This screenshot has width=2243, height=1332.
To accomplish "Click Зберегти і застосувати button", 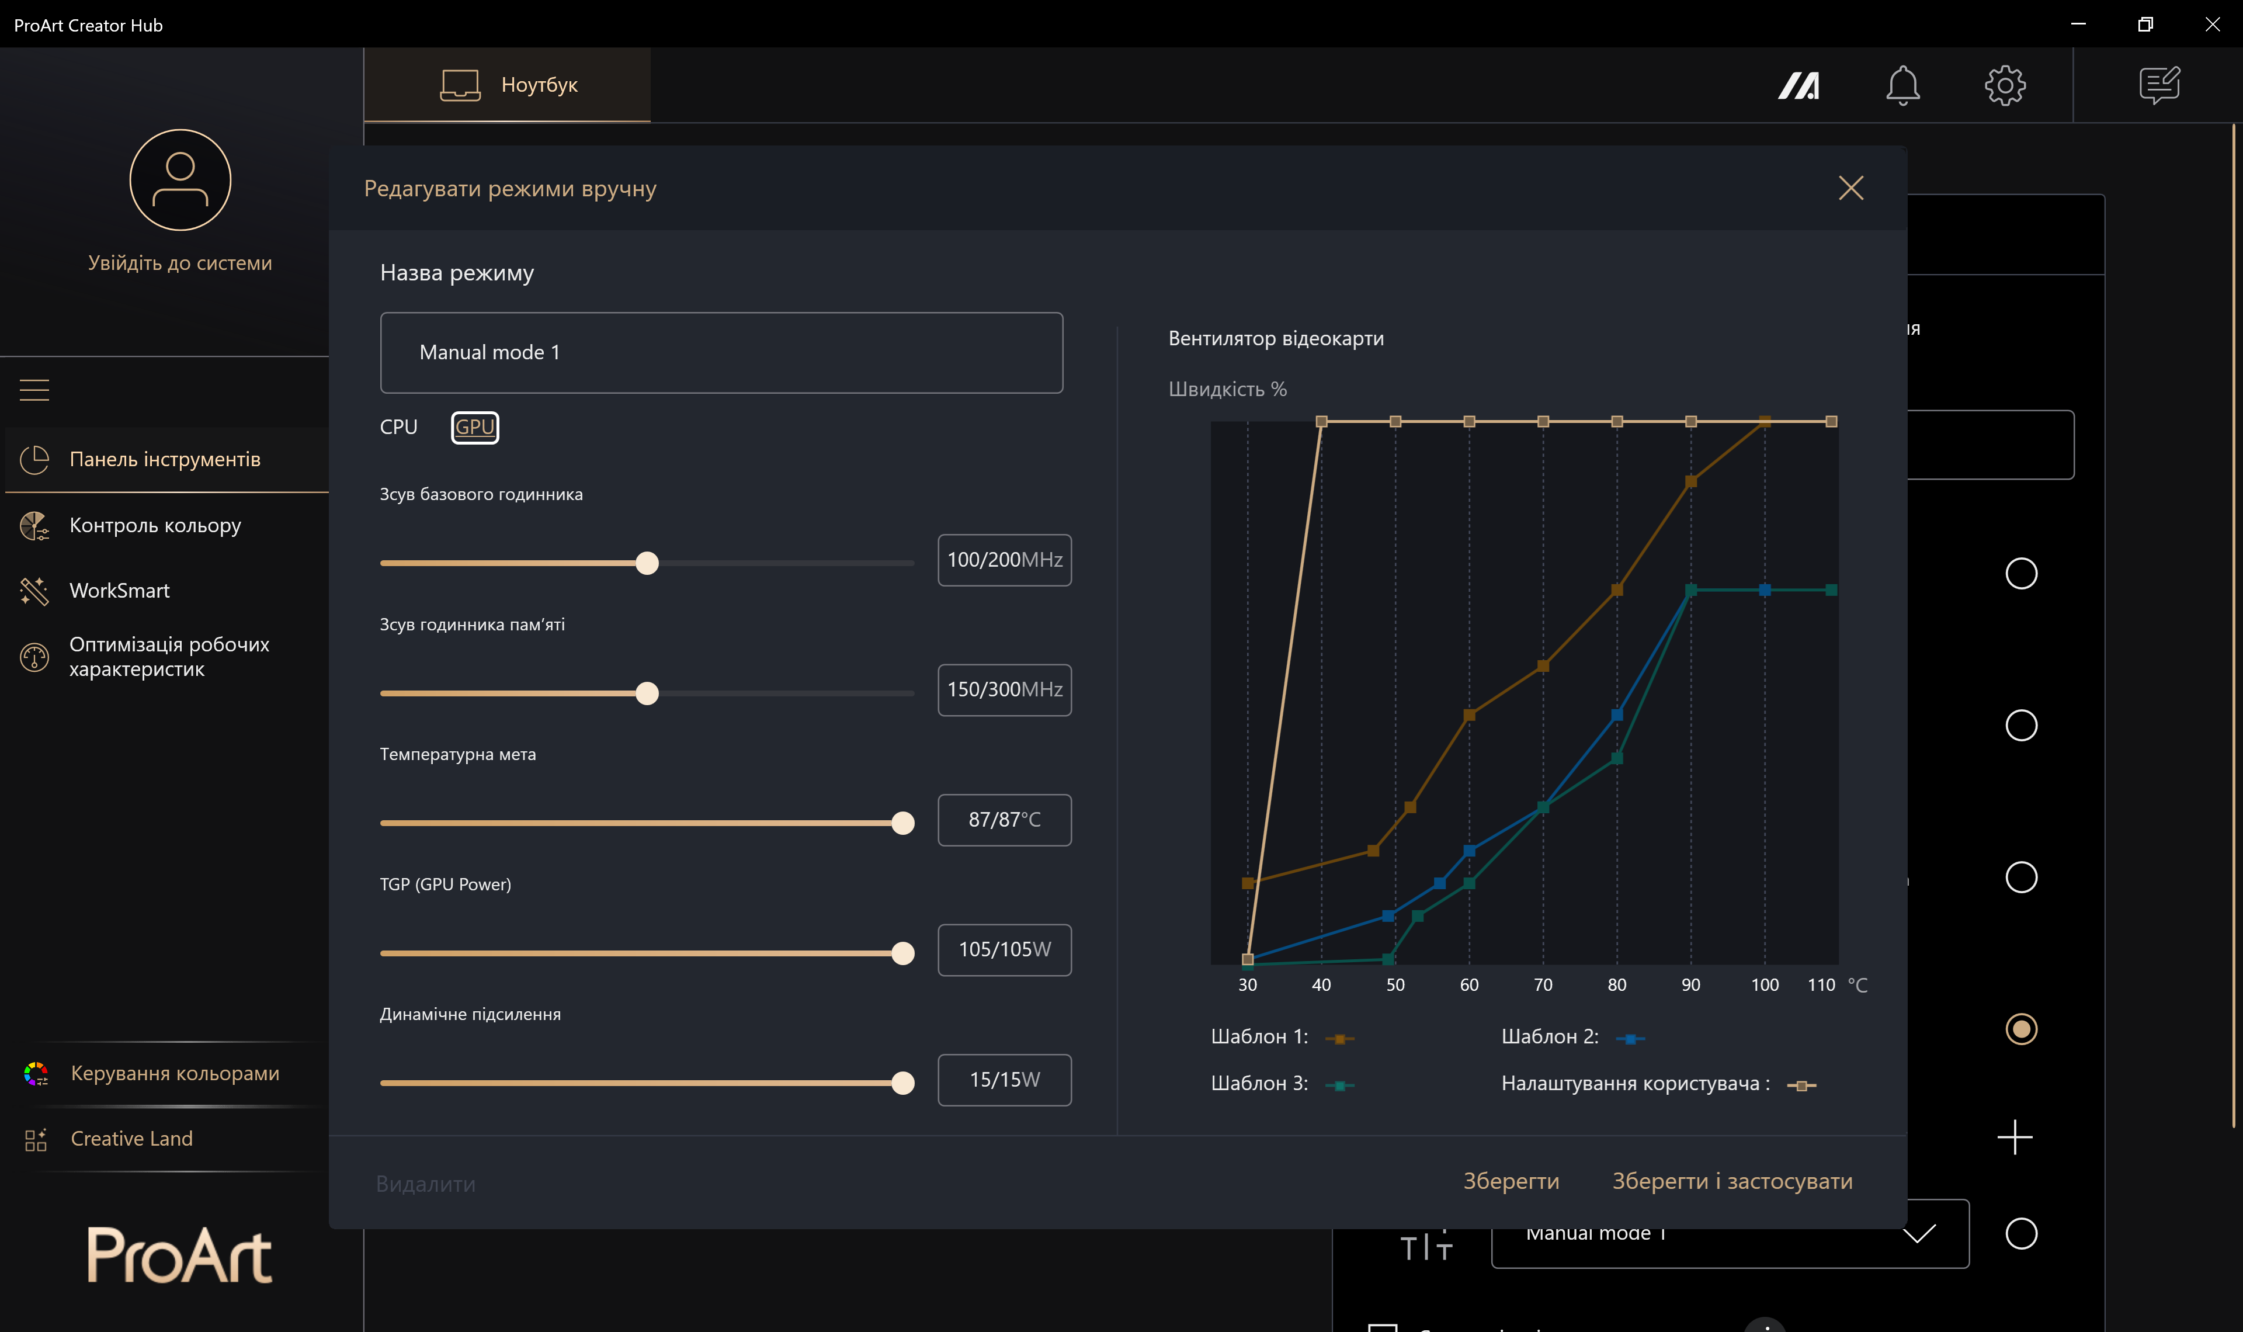I will click(1731, 1181).
